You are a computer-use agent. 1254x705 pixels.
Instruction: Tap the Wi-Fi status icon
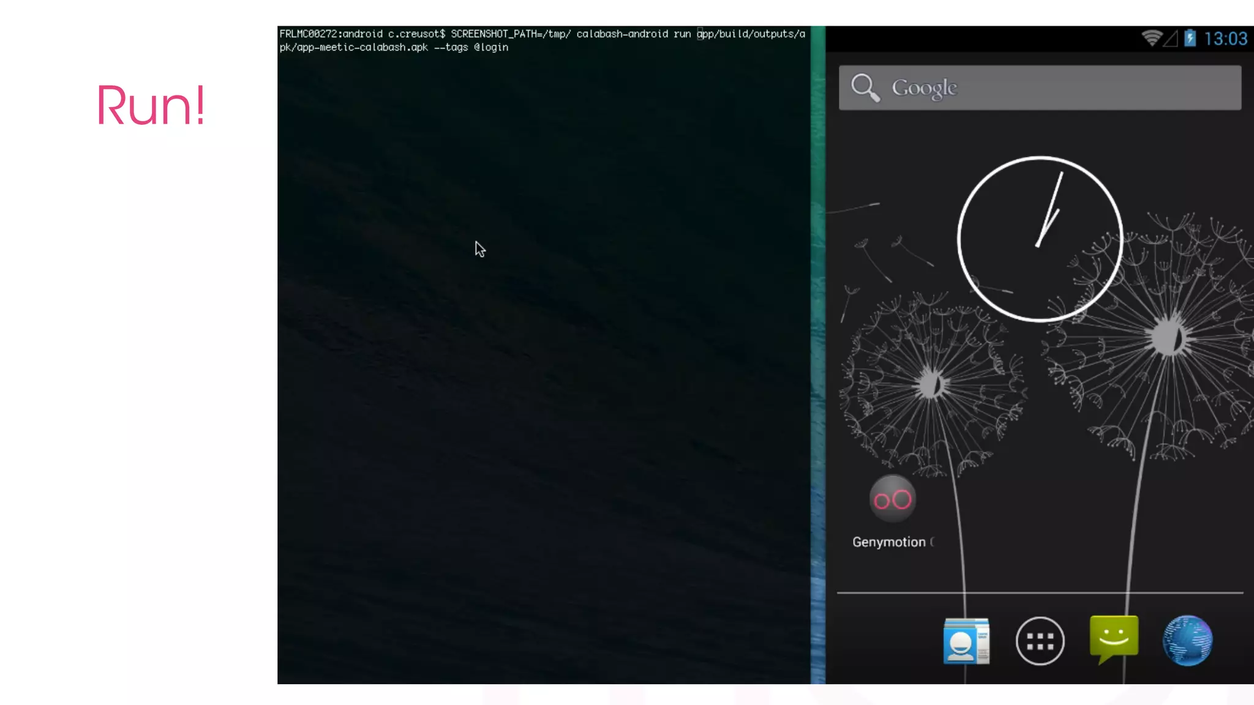(x=1151, y=38)
